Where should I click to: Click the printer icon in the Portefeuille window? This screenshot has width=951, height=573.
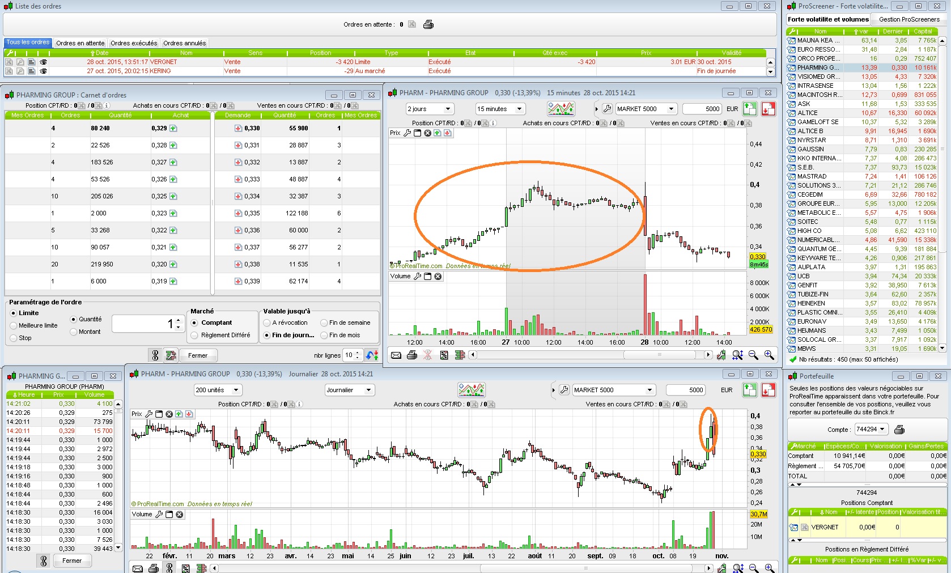pyautogui.click(x=899, y=430)
